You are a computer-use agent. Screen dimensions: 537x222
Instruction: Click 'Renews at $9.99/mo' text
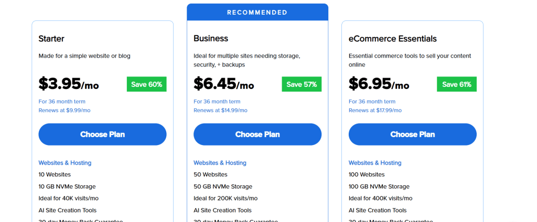(x=64, y=110)
